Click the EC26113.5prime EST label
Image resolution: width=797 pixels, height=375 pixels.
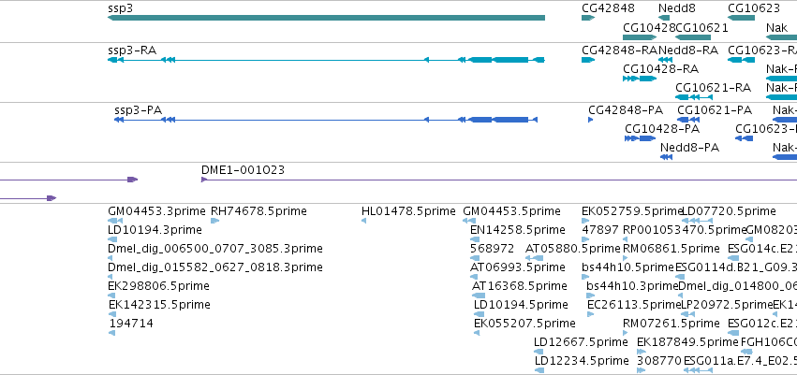coord(634,305)
